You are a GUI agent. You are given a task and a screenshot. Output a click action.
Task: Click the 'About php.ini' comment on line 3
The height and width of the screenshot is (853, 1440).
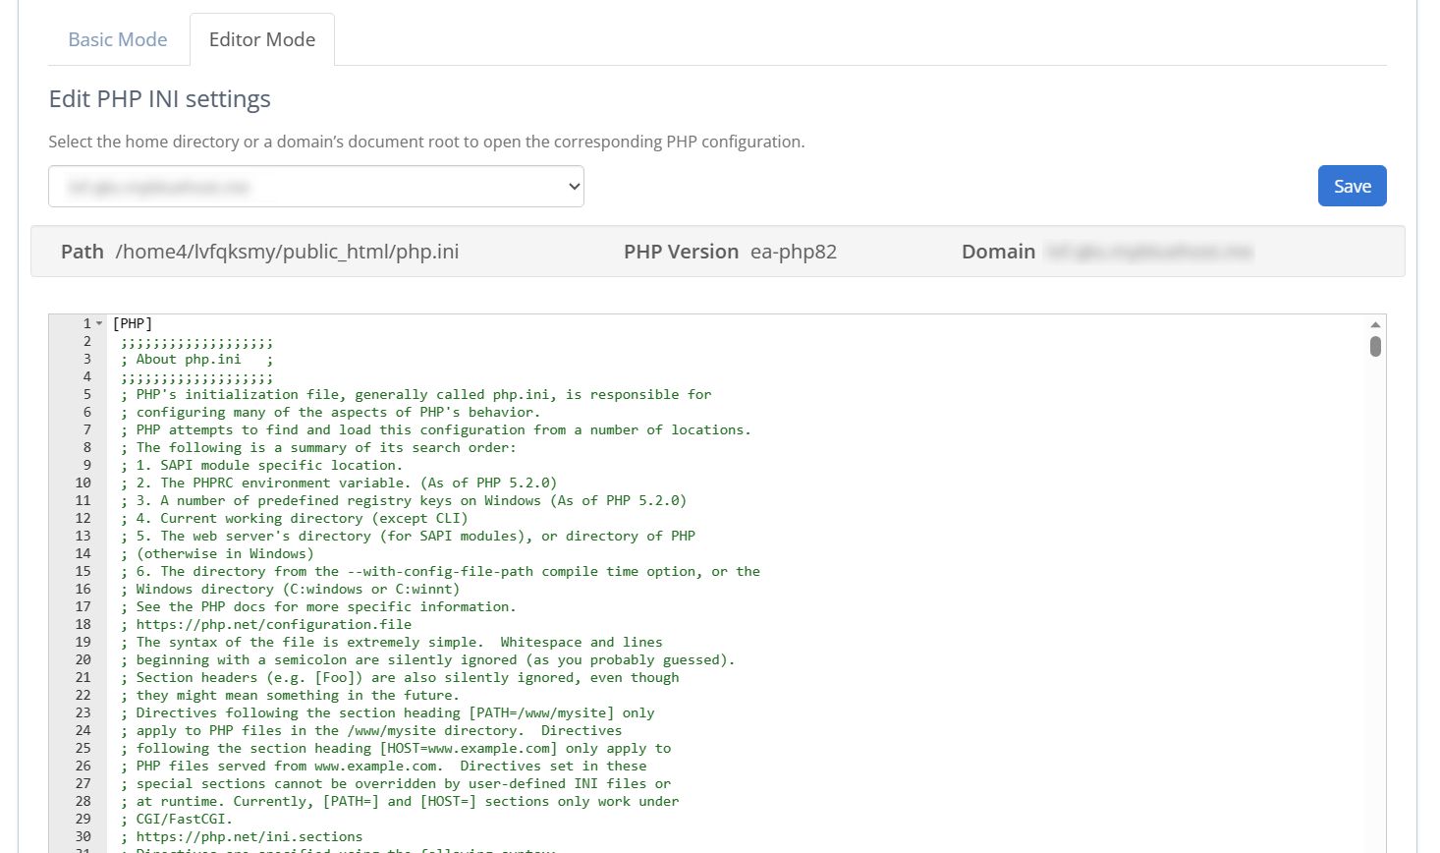coord(185,359)
